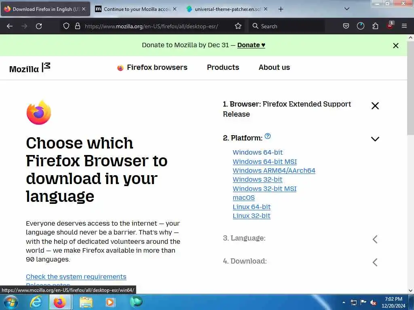This screenshot has height=310, width=414.
Task: Switch to universal-theme-patcher tab
Action: [227, 9]
